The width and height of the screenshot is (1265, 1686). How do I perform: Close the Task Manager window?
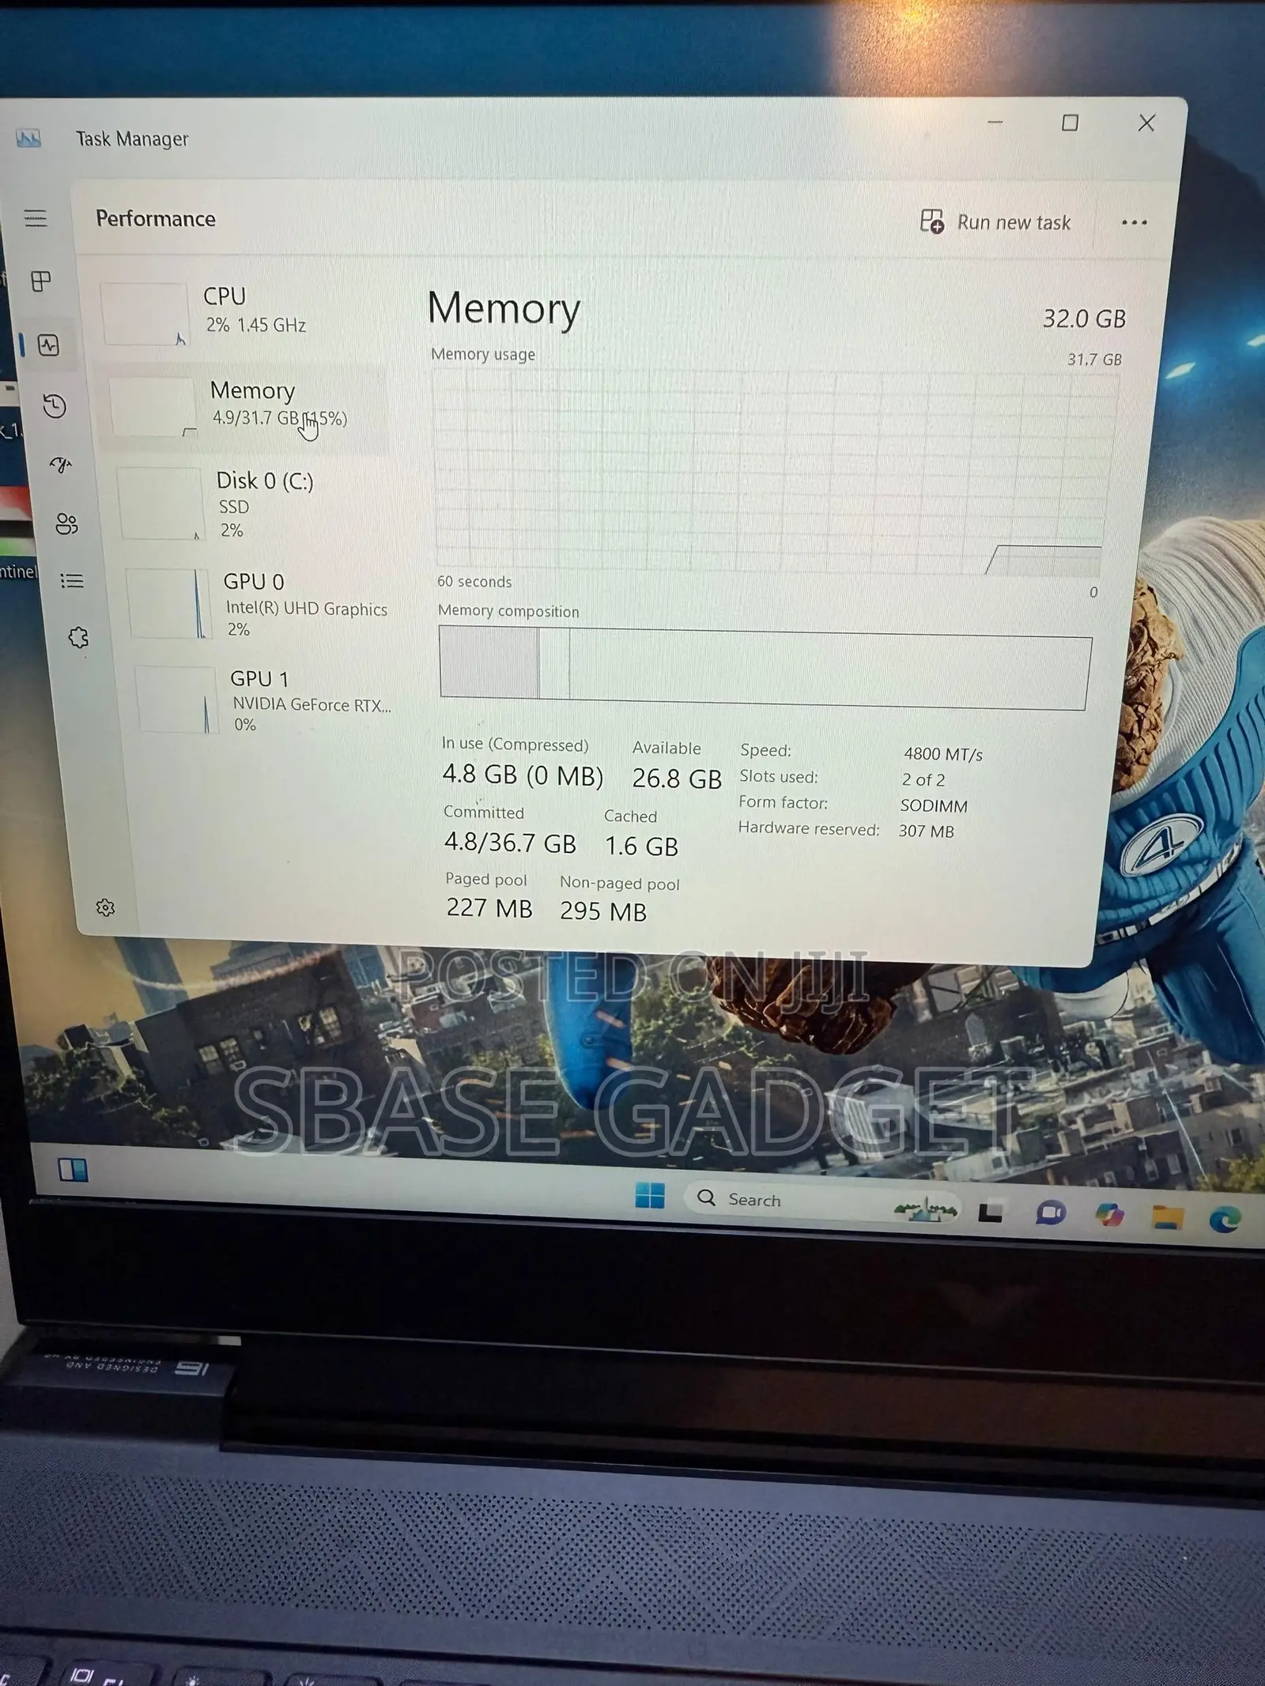pos(1146,123)
